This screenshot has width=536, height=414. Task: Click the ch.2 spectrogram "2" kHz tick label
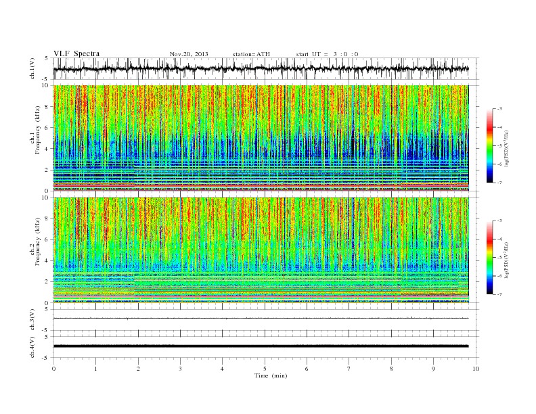47,282
